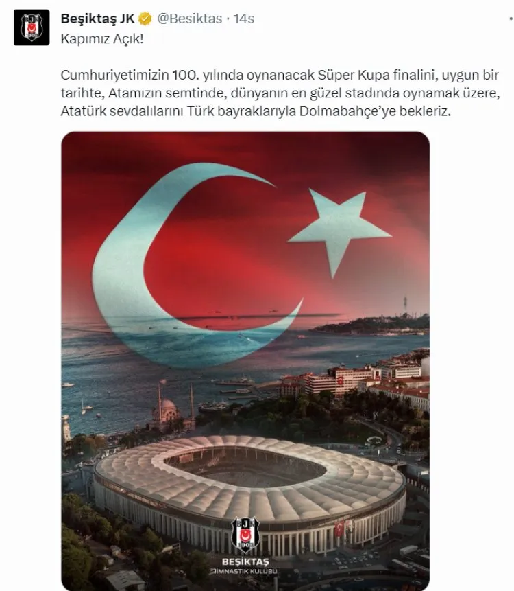
Task: Click the tweet body paragraph about Süper Kupa finali
Action: [280, 93]
